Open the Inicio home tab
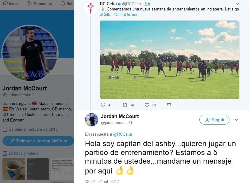 click(11, 3)
